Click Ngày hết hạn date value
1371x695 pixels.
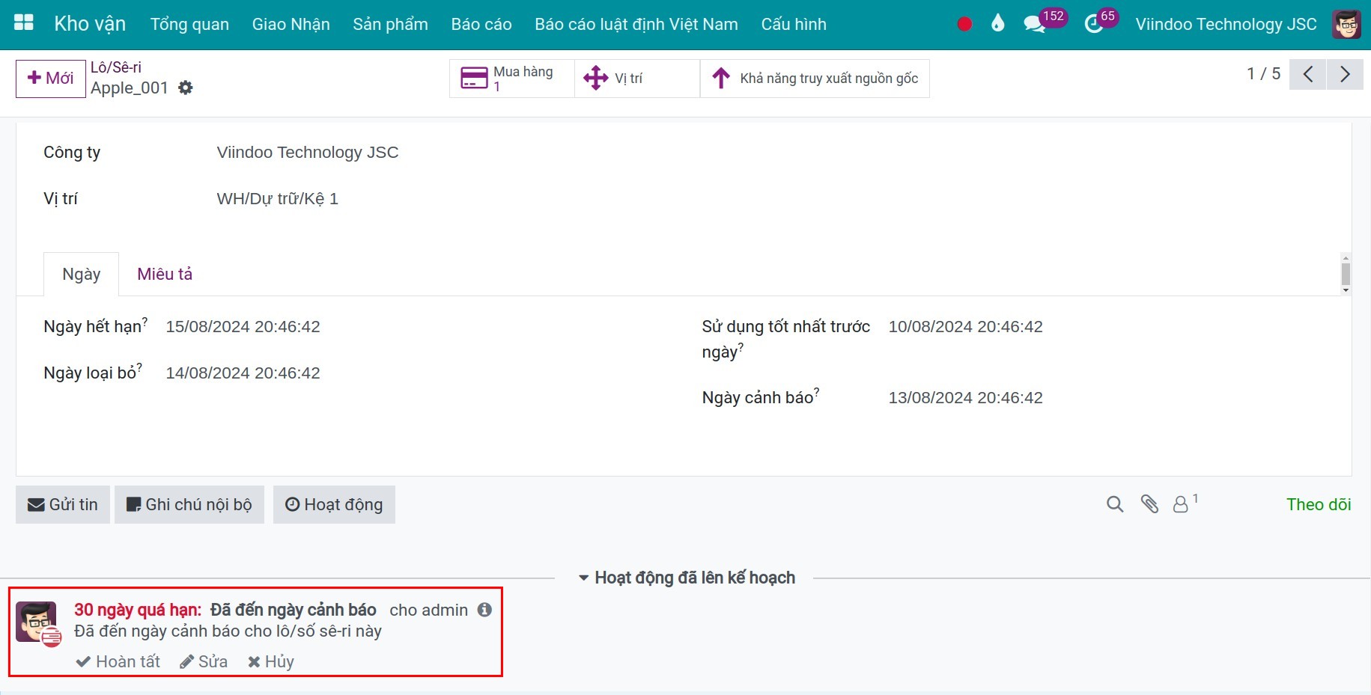[x=243, y=326]
